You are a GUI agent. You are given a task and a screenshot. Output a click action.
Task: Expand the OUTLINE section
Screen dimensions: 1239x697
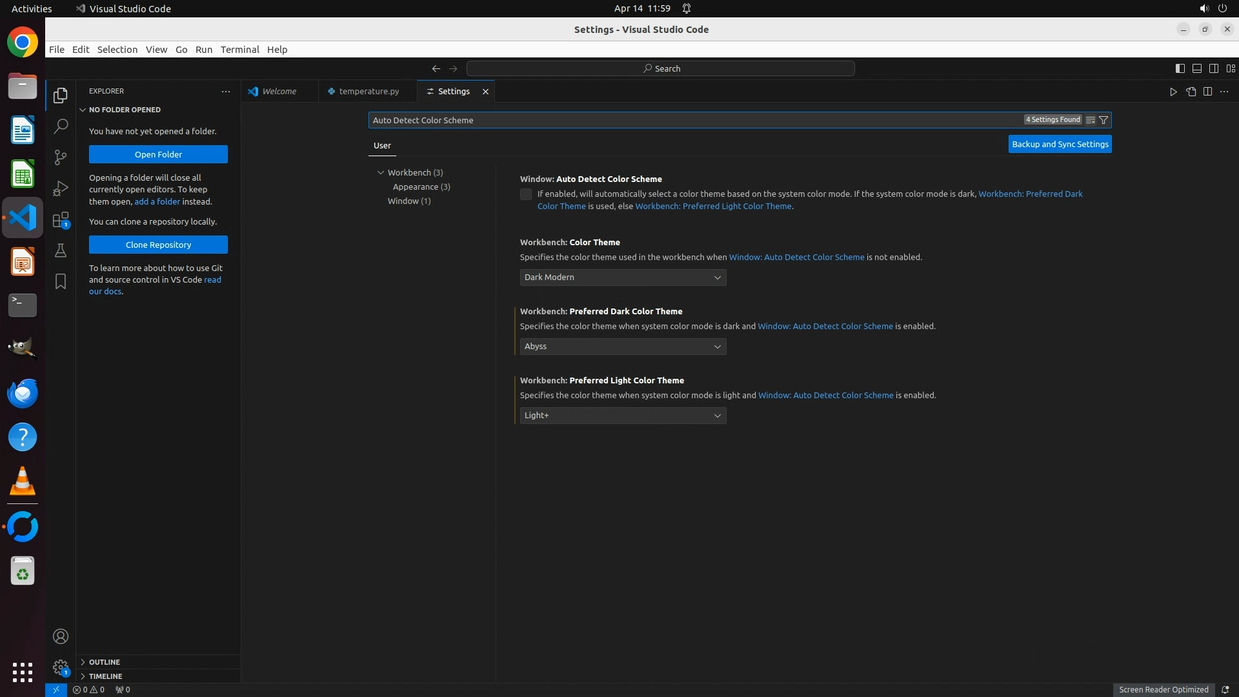coord(104,662)
